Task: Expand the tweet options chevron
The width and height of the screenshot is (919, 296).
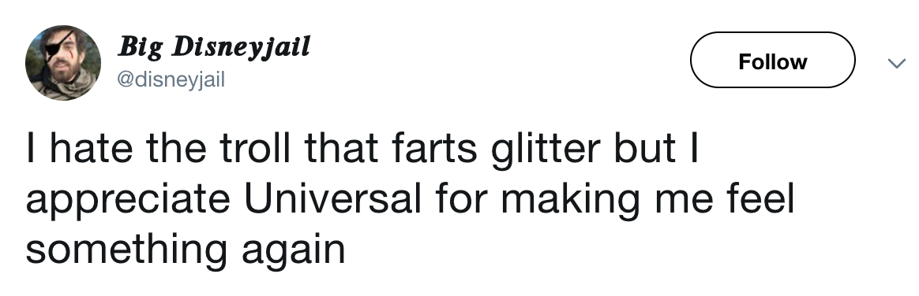Action: pyautogui.click(x=897, y=63)
